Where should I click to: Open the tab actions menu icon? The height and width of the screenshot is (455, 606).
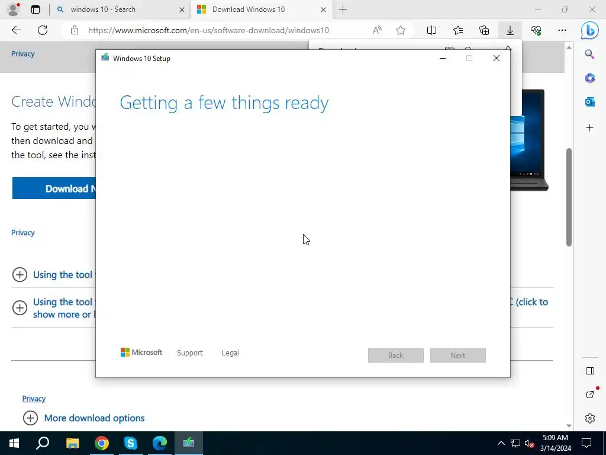pyautogui.click(x=36, y=9)
